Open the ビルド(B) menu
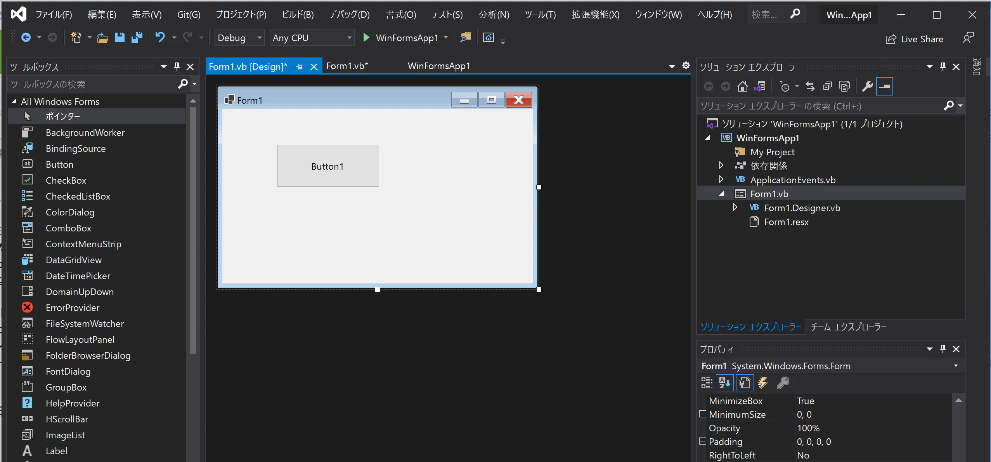This screenshot has height=462, width=991. (x=298, y=15)
